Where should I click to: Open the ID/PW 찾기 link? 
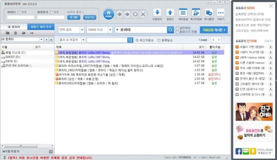(x=75, y=12)
